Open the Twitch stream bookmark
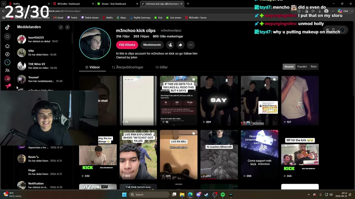This screenshot has height=199, width=355. pyautogui.click(x=90, y=18)
